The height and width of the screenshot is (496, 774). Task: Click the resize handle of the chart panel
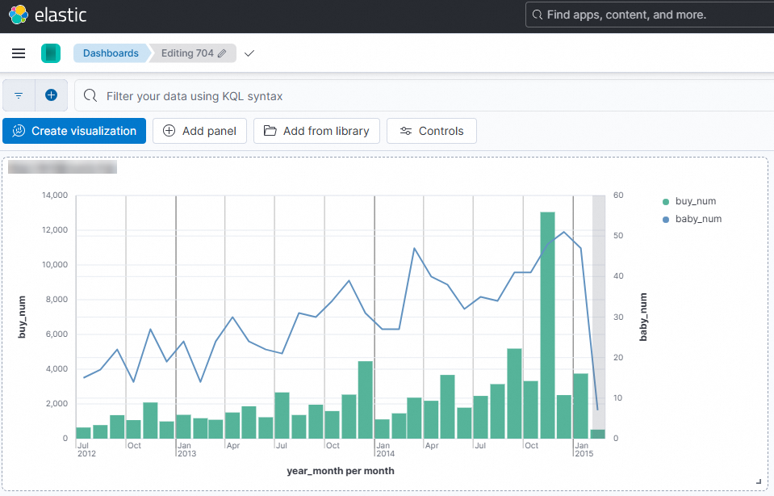pyautogui.click(x=759, y=481)
